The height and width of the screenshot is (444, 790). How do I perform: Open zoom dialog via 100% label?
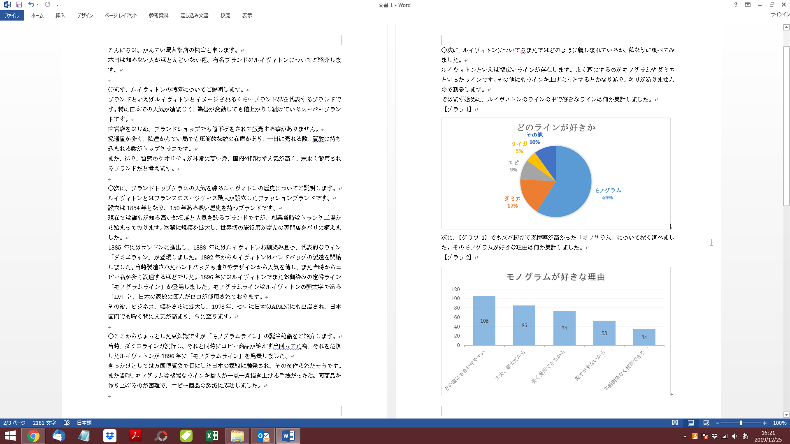[780, 423]
